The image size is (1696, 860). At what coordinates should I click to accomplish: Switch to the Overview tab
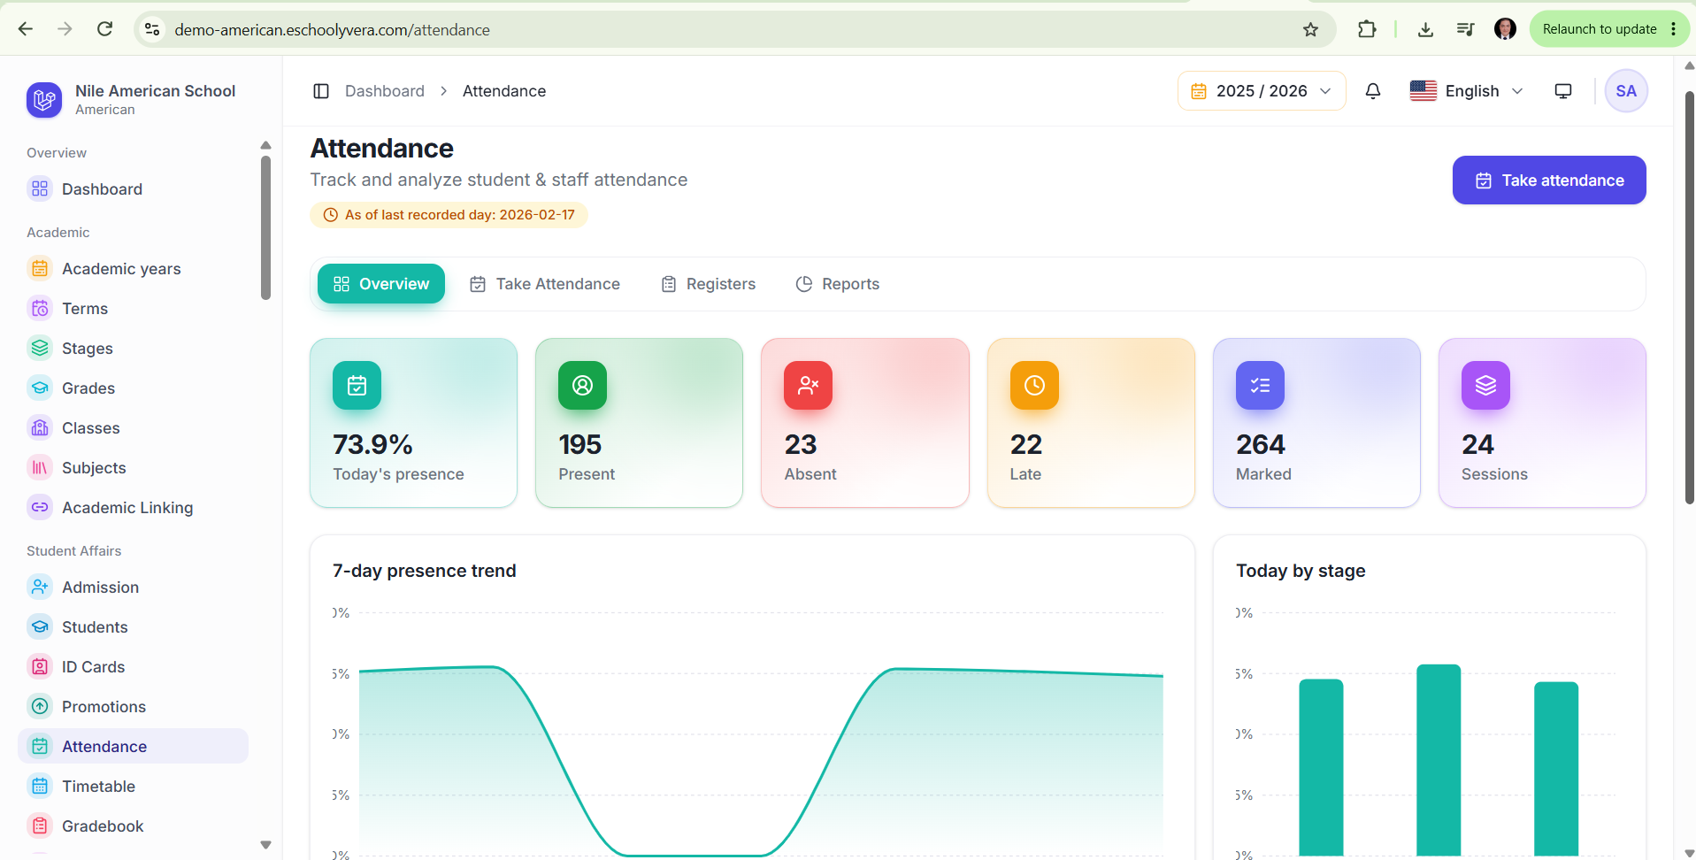[381, 284]
